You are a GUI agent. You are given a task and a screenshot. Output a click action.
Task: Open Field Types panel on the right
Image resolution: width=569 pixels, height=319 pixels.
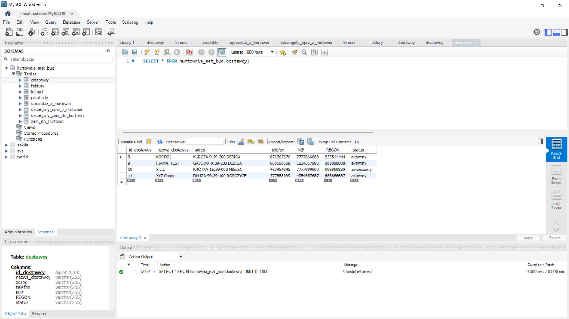point(556,198)
